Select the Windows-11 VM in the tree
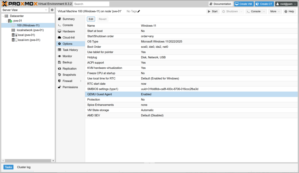The height and width of the screenshot is (173, 299). 28,26
